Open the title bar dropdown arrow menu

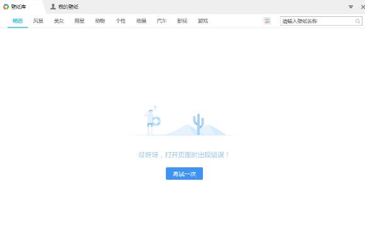(351, 7)
